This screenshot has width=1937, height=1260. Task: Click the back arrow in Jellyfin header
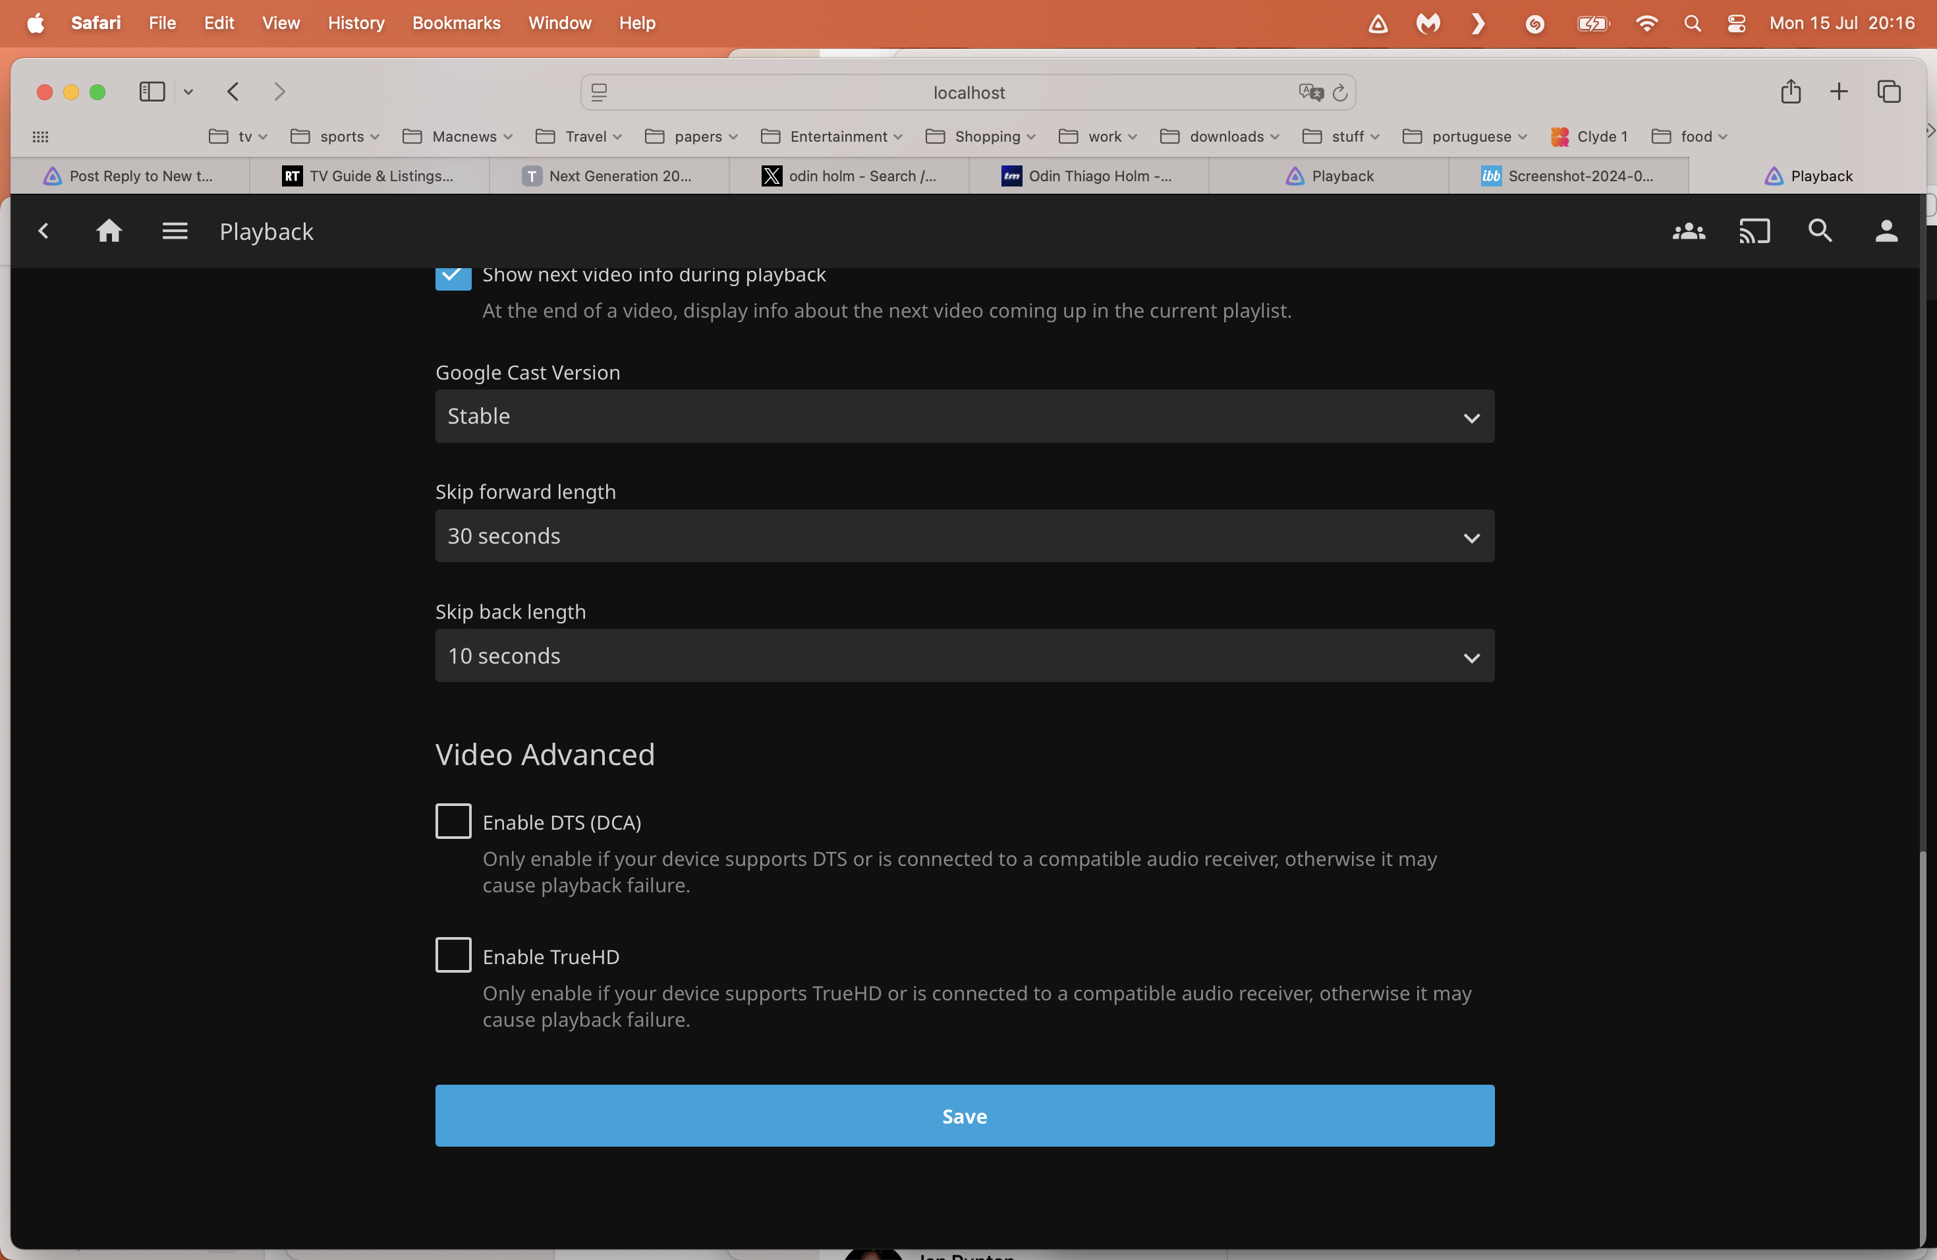(44, 231)
